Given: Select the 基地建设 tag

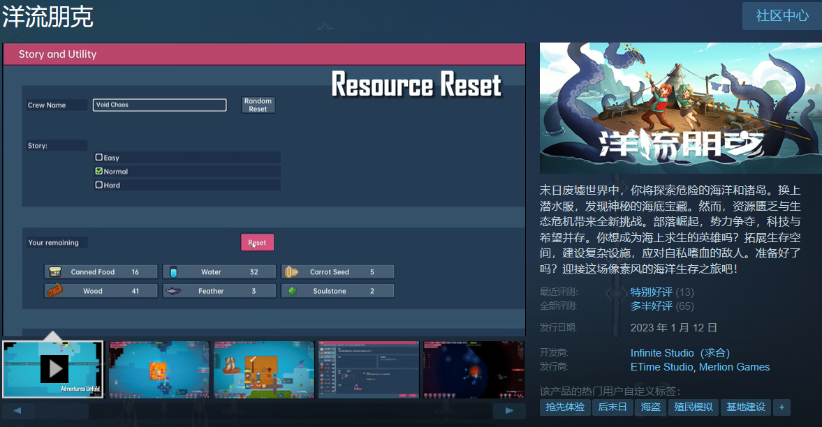Looking at the screenshot, I should tap(745, 407).
